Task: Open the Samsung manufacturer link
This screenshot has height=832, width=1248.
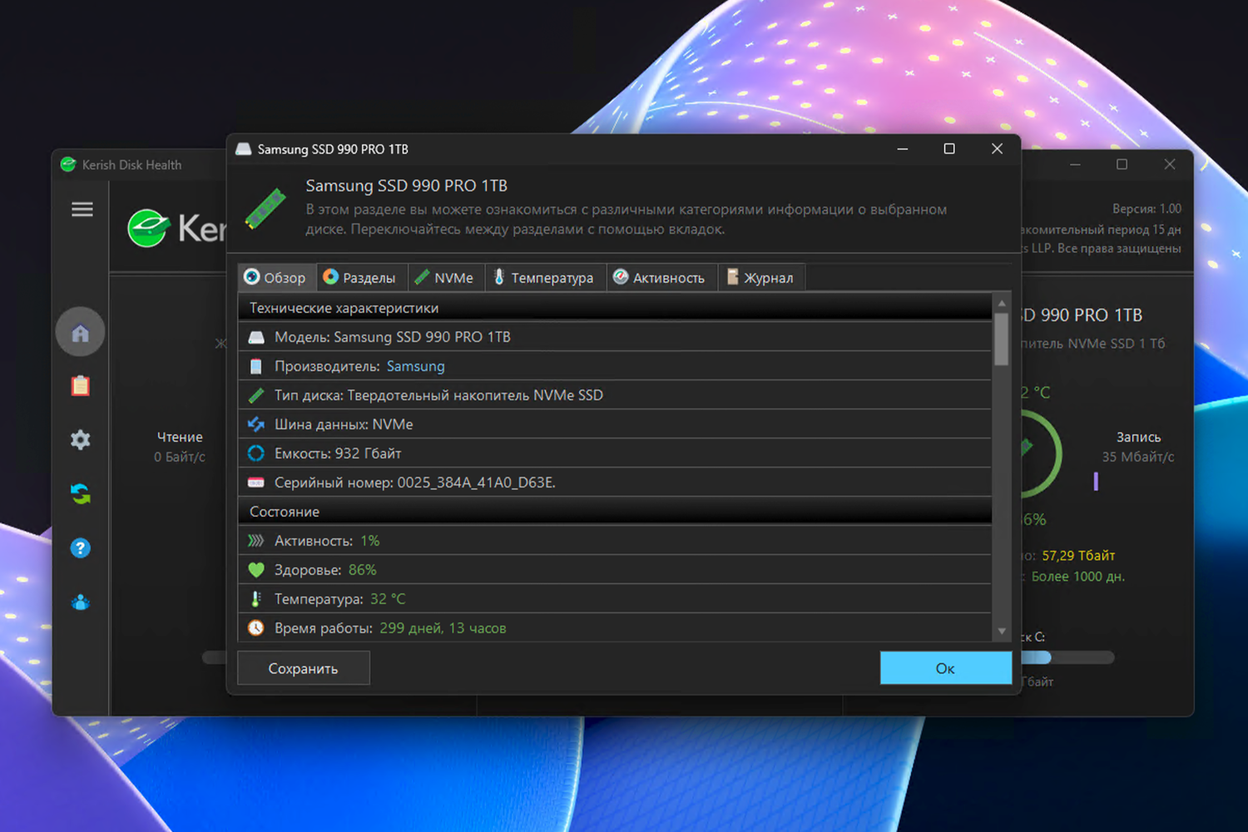Action: pos(416,366)
